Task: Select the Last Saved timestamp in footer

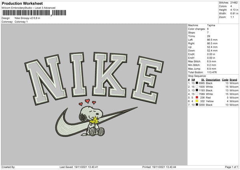Action: pos(86,167)
